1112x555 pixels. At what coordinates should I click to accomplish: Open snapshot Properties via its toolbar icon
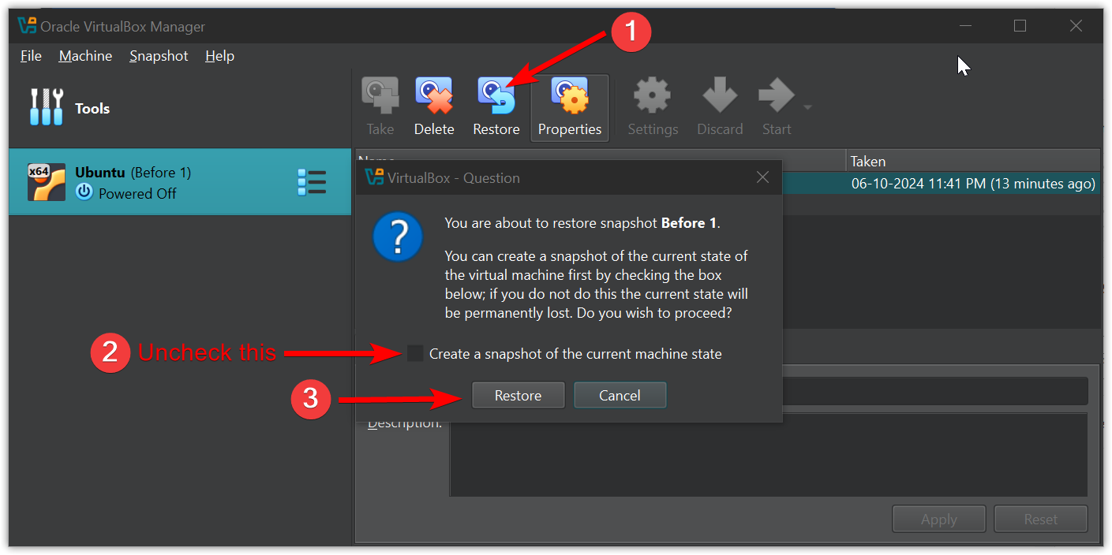coord(569,95)
